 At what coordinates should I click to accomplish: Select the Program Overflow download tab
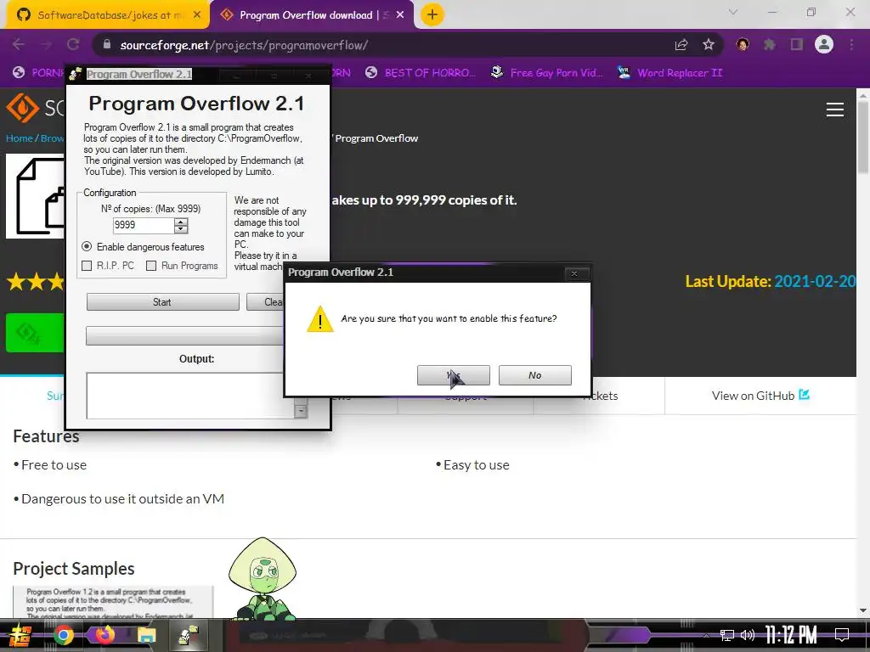pos(312,15)
